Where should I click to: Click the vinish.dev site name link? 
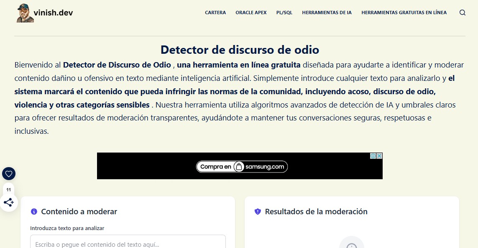pos(54,13)
